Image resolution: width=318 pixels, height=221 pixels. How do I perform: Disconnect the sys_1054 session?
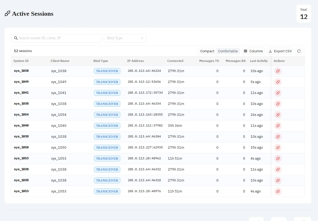coord(278,115)
